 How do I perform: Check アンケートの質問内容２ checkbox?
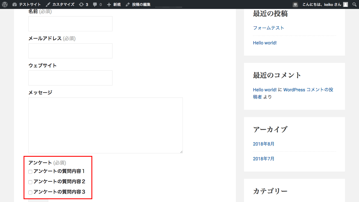click(30, 182)
